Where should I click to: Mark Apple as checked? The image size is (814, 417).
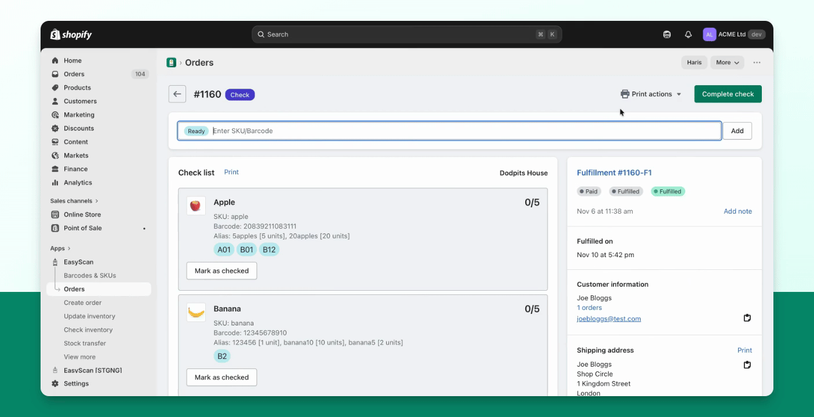221,270
